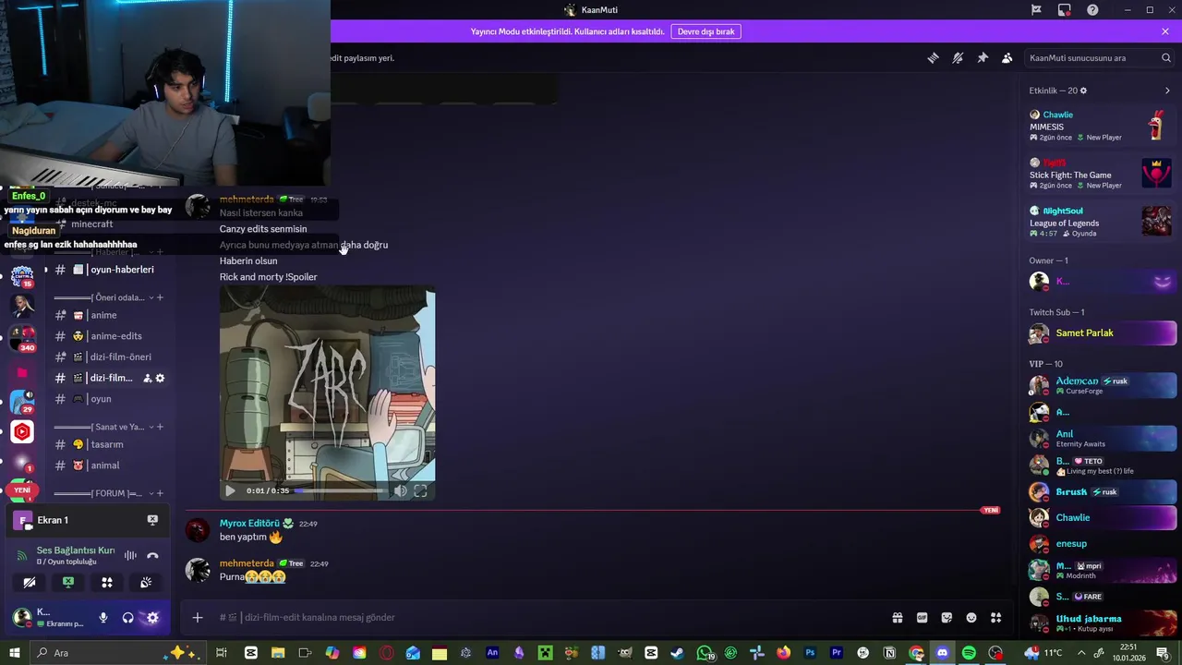Mute microphone in user panel
Image resolution: width=1182 pixels, height=665 pixels.
point(103,618)
